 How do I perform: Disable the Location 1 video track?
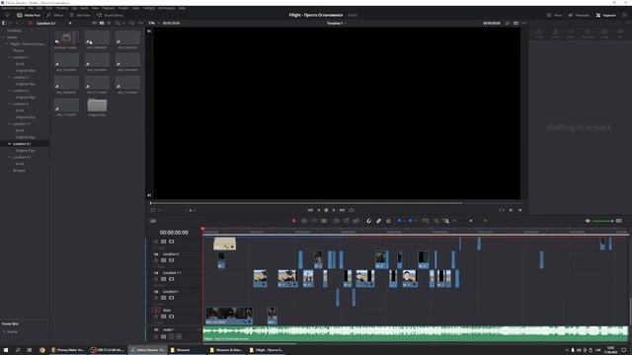(x=171, y=298)
